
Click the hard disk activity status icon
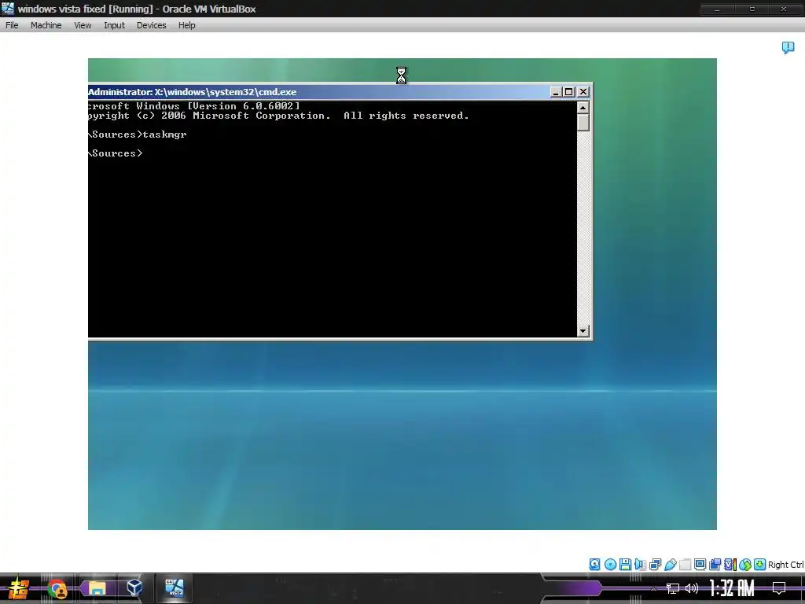click(x=594, y=565)
